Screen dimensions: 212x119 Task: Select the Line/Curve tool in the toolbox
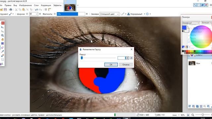pyautogui.click(x=2, y=59)
